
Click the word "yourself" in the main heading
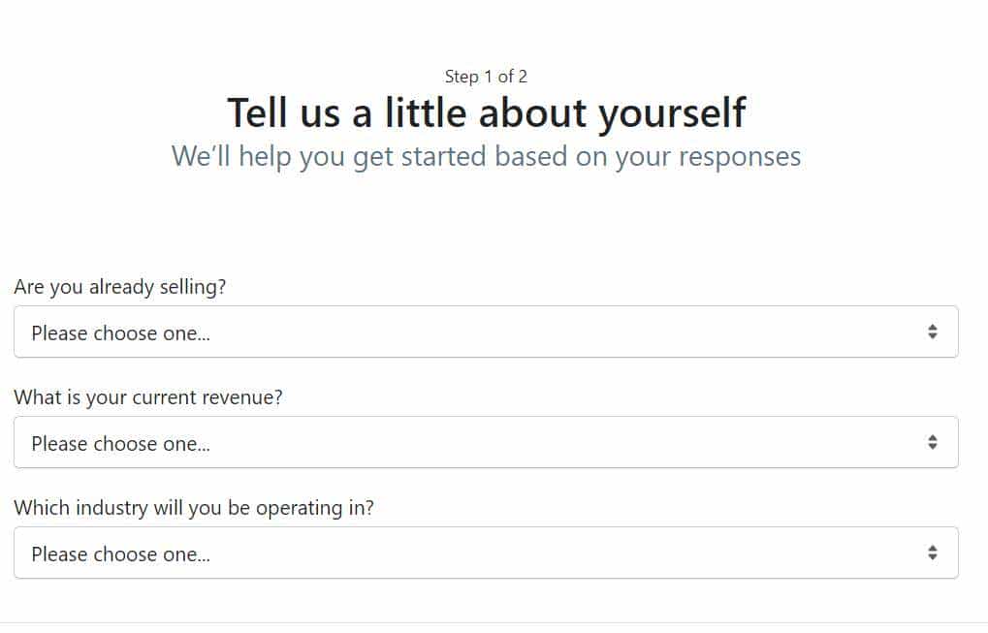pyautogui.click(x=671, y=113)
